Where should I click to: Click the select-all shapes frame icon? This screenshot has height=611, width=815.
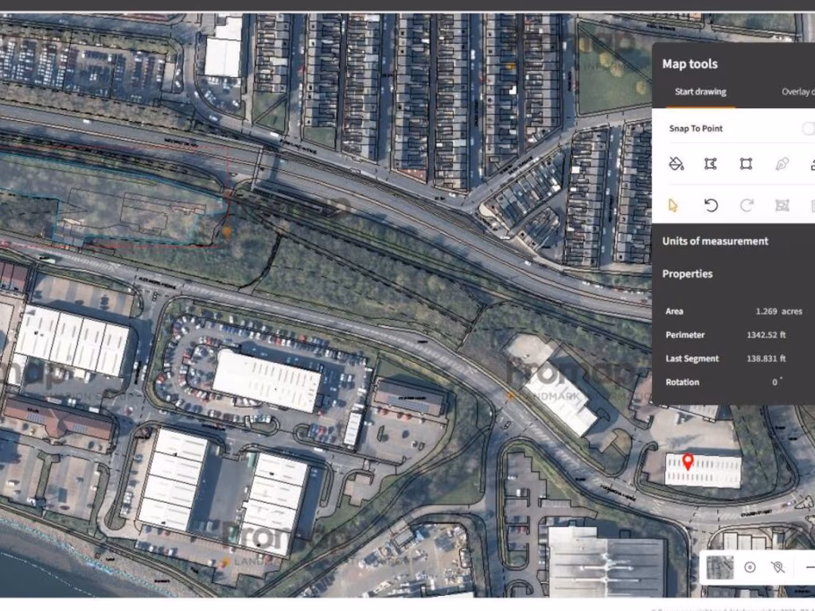782,205
